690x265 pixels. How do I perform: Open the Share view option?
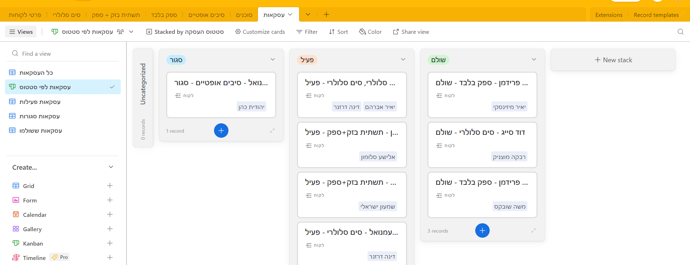point(411,32)
